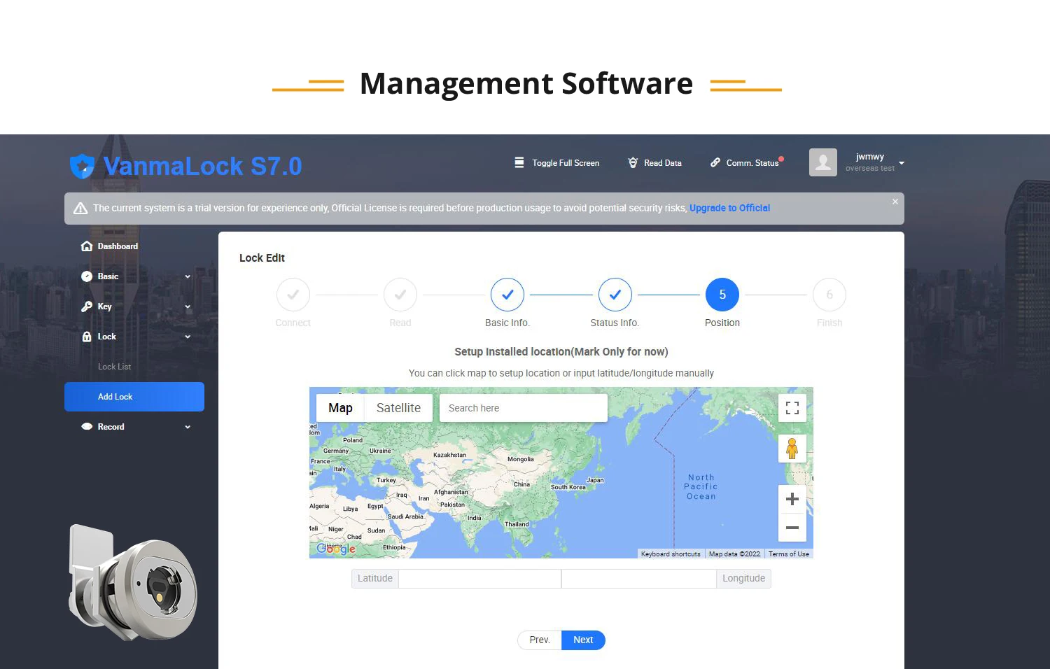Select the Add Lock menu item
The height and width of the screenshot is (669, 1050).
pos(134,397)
